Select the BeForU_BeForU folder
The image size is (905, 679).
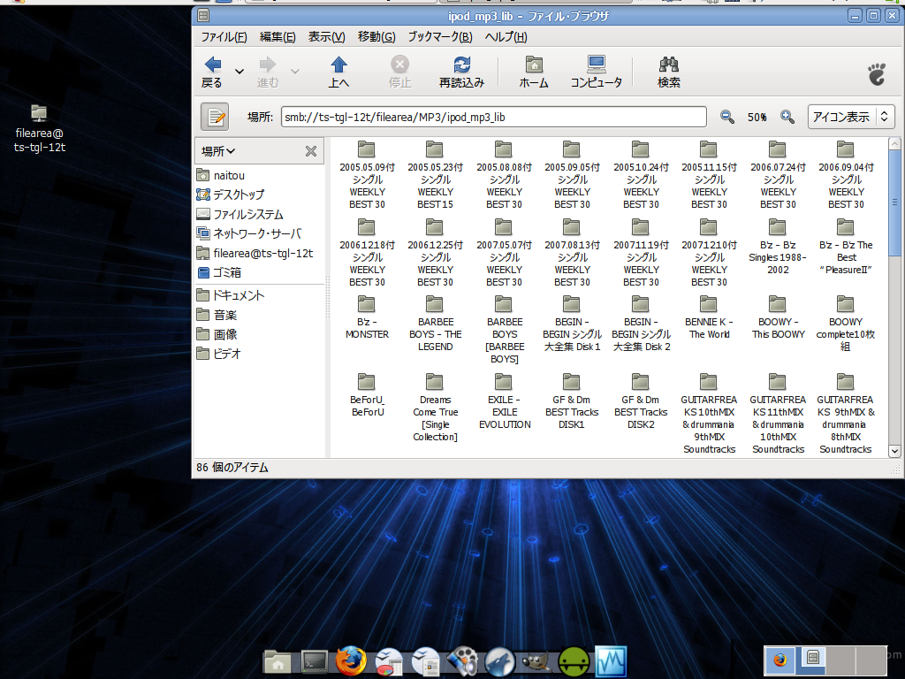tap(367, 395)
